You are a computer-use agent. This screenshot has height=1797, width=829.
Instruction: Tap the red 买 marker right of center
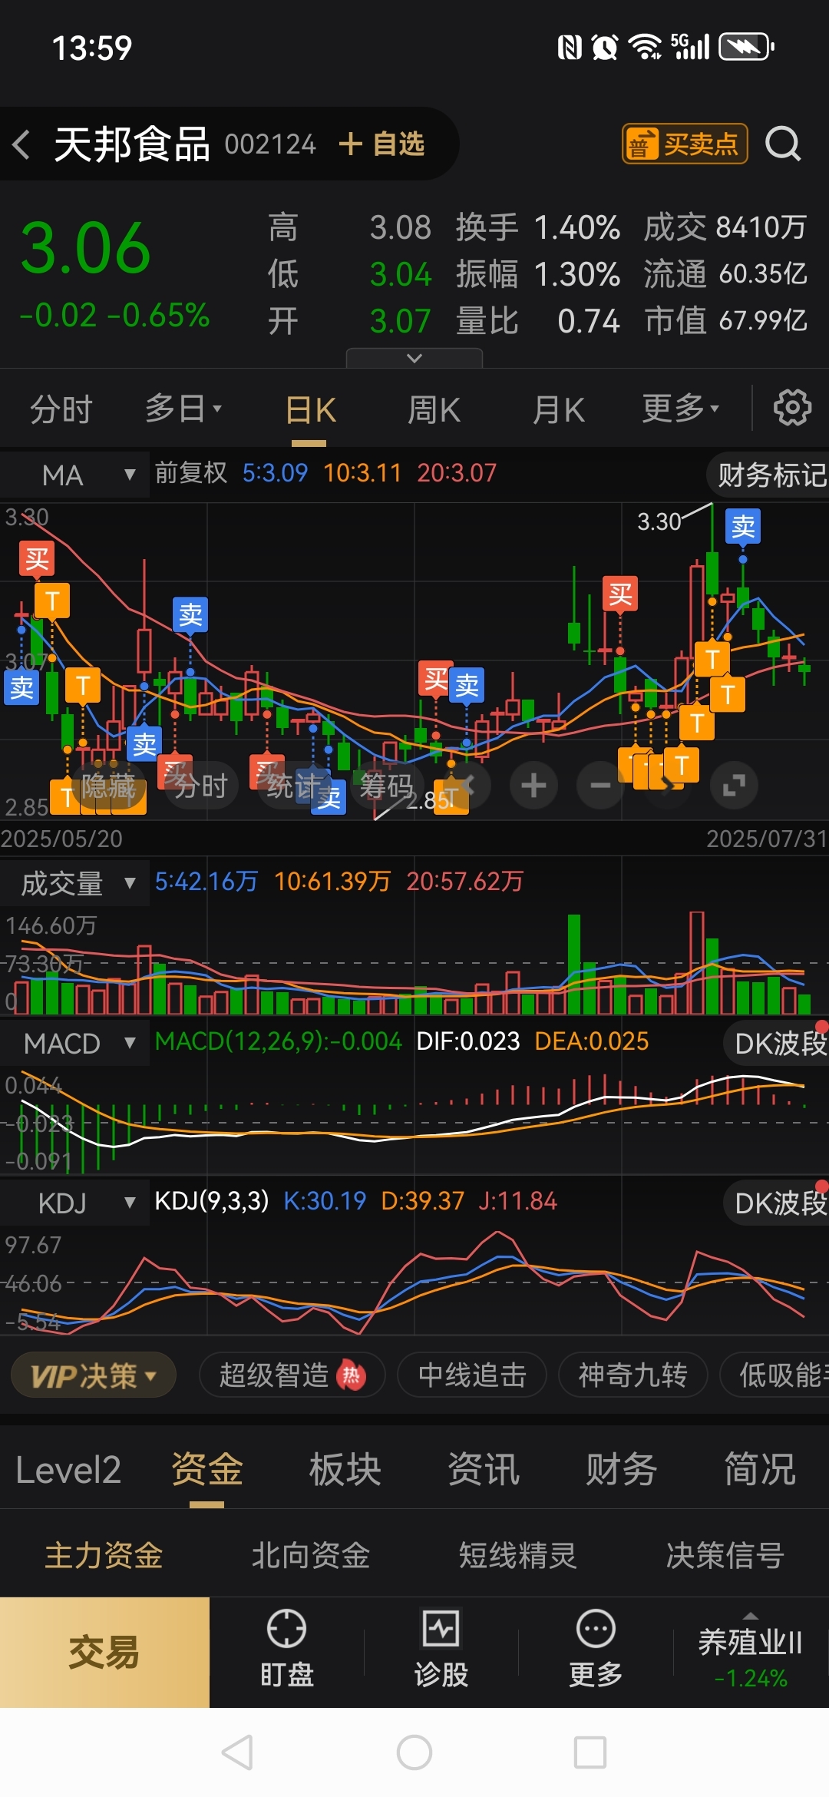[620, 594]
